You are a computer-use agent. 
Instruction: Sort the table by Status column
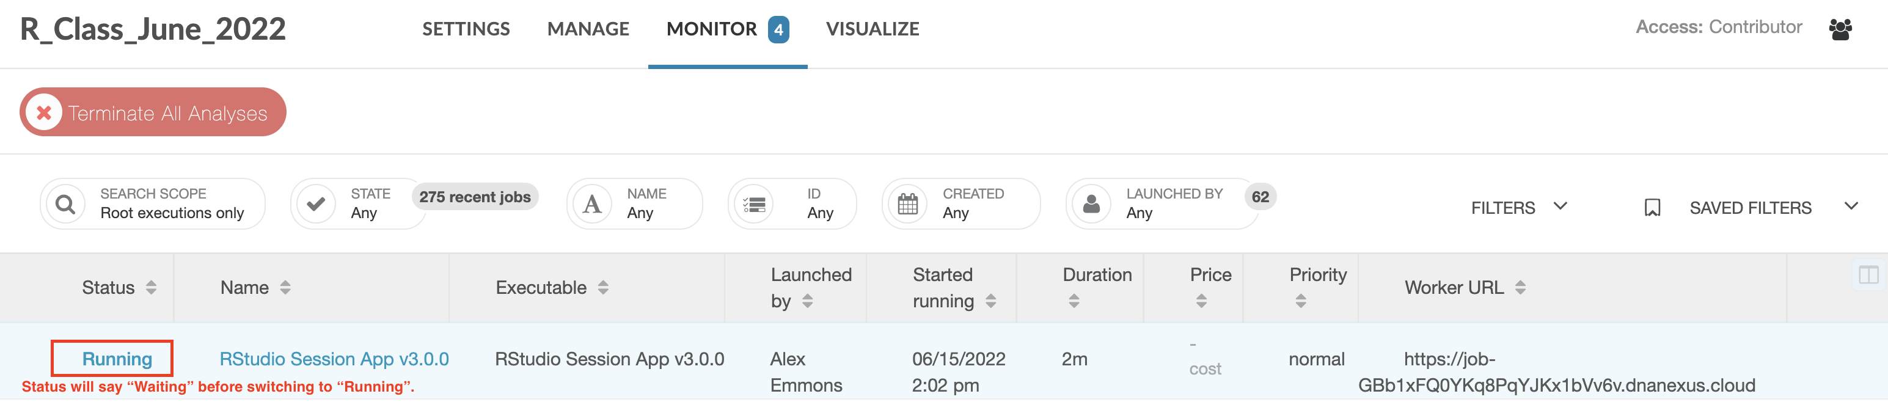151,288
